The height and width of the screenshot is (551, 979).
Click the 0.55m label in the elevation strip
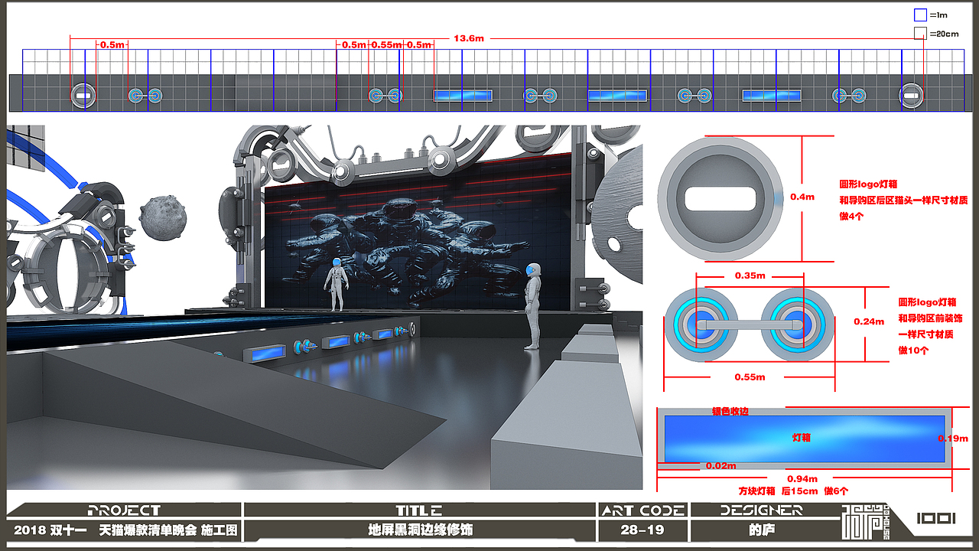click(385, 45)
